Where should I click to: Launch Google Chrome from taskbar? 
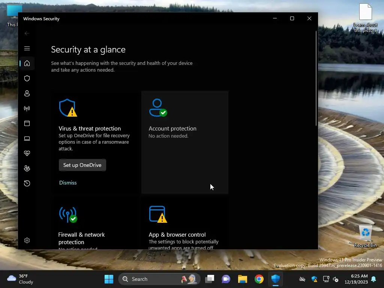259,279
